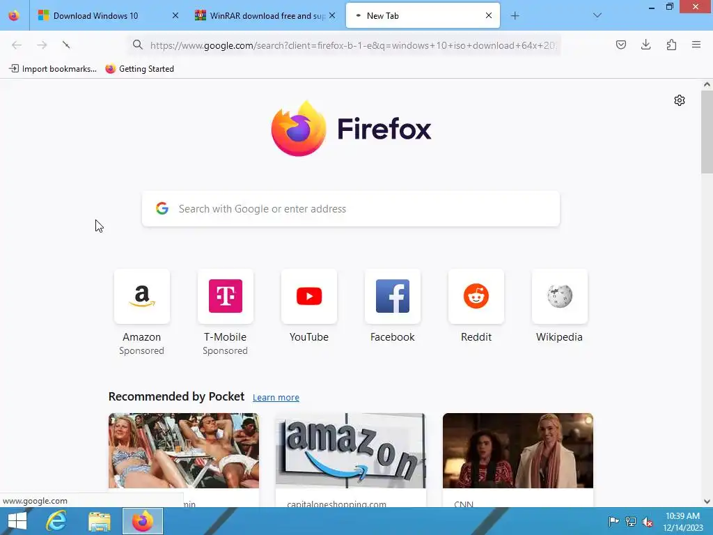Open the Windows Start button

tap(17, 521)
